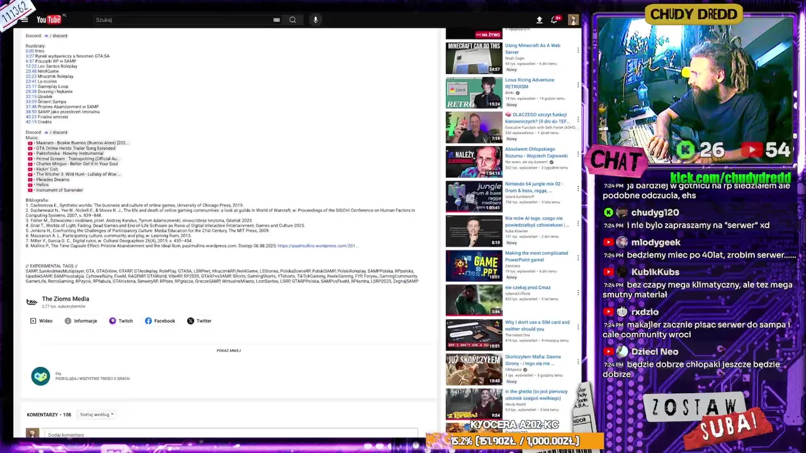Click chat username mlodygeek
Viewport: 806px width, 453px height.
656,242
